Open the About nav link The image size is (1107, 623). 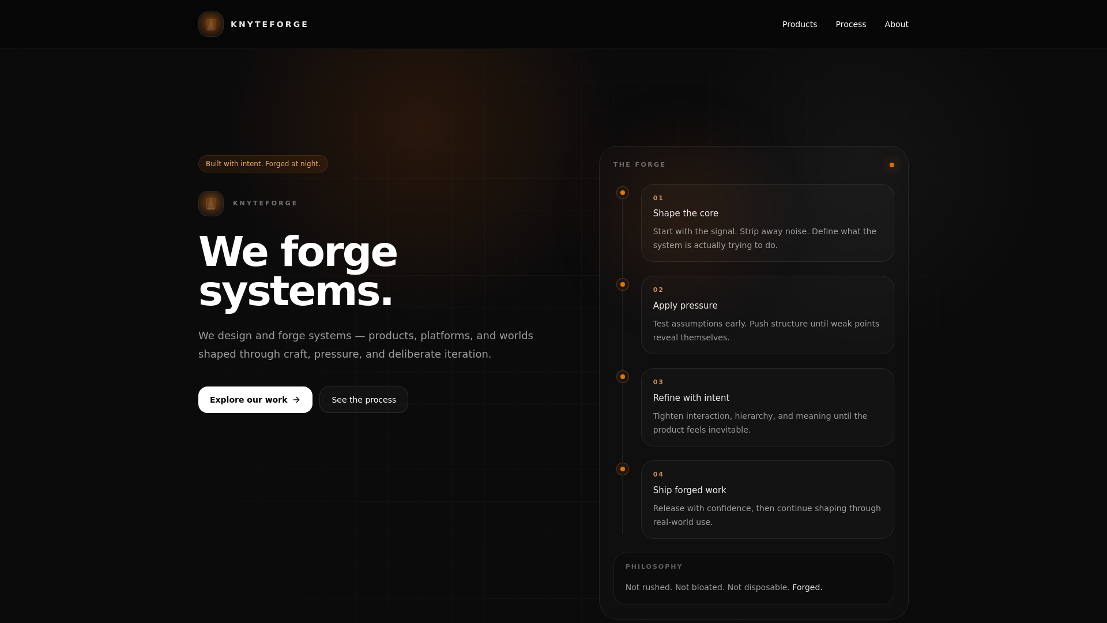point(897,24)
